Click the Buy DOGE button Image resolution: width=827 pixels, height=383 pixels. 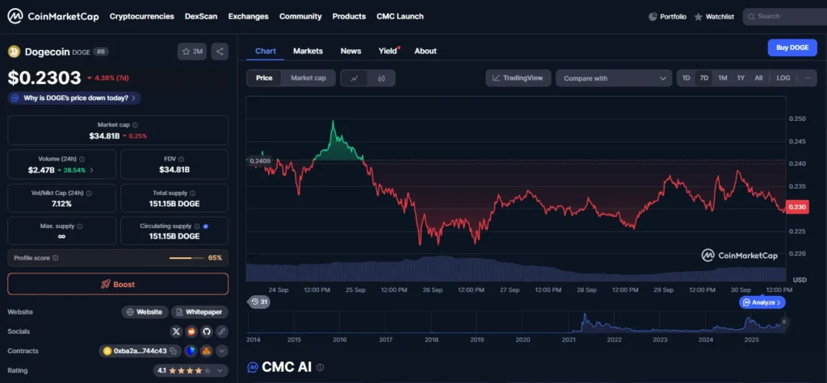tap(791, 48)
